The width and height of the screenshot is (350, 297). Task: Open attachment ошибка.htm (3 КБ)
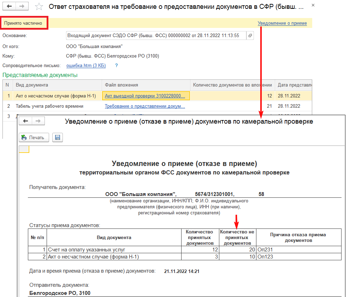(86, 65)
